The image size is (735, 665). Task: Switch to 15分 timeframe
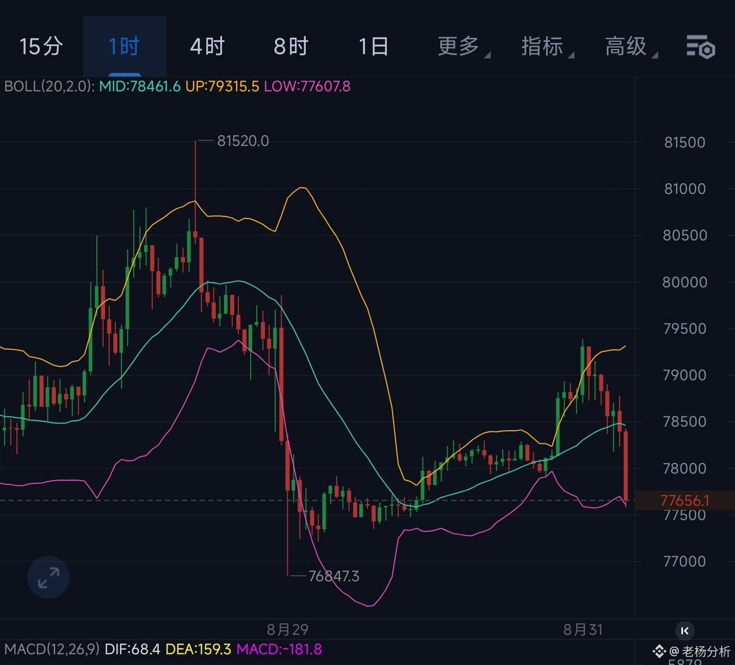[x=41, y=46]
